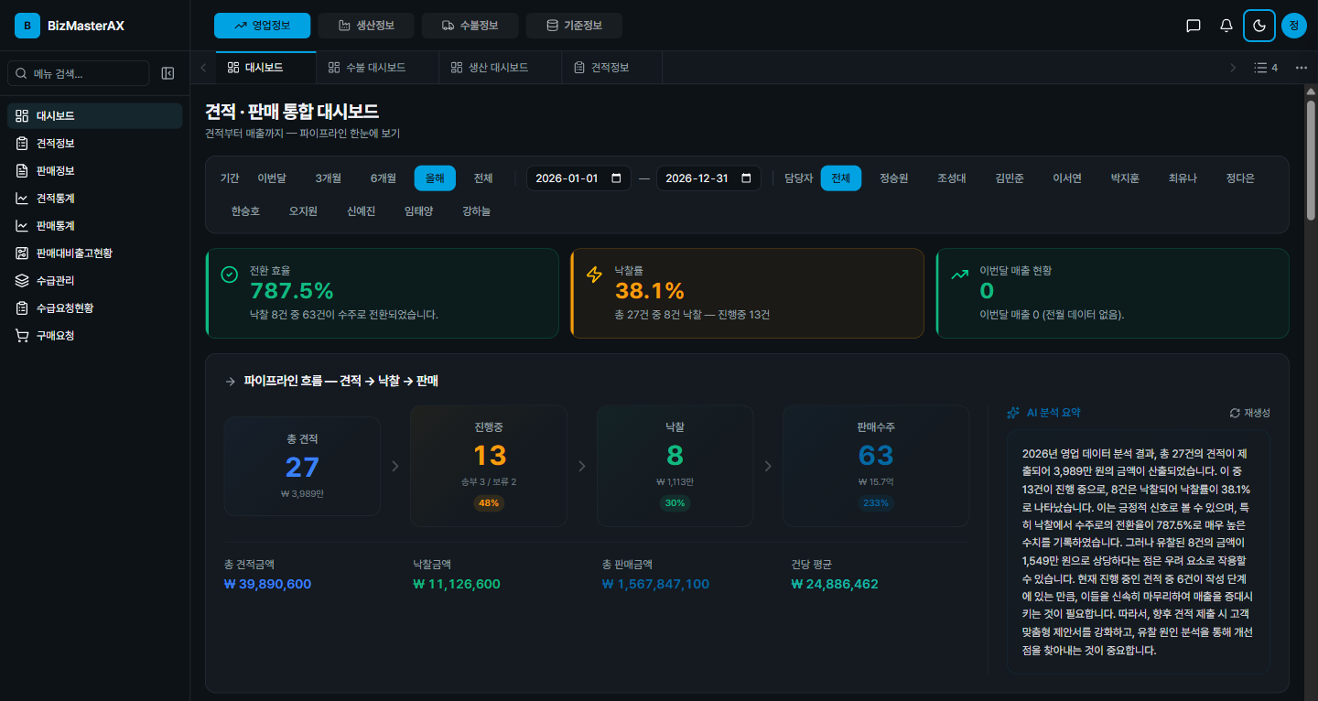Open 판매정보 in the sidebar
The height and width of the screenshot is (701, 1318).
95,171
